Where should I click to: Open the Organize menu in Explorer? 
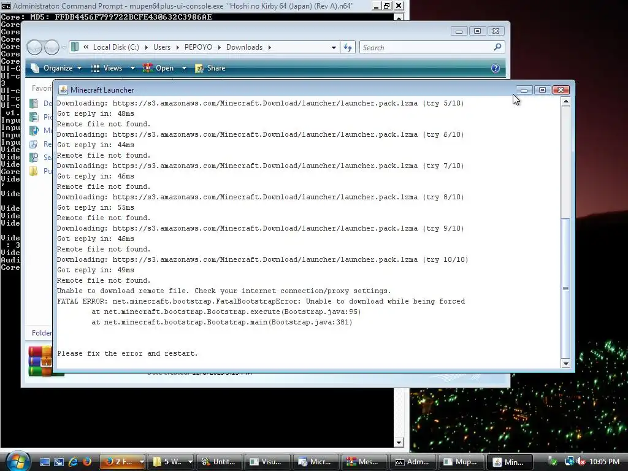point(56,68)
